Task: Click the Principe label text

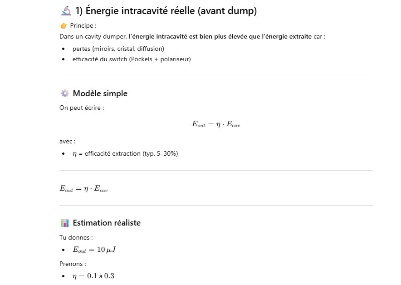Action: tap(83, 25)
